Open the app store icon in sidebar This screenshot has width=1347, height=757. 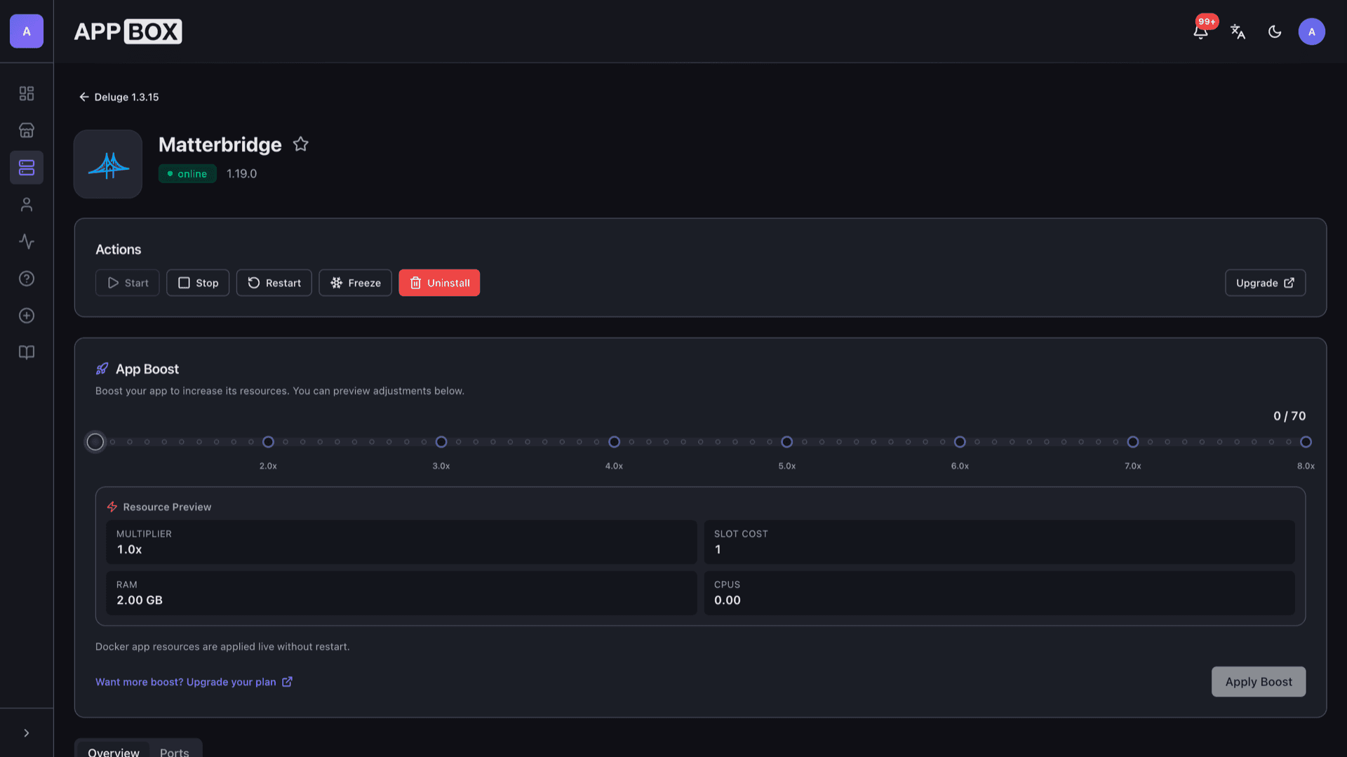(x=27, y=130)
